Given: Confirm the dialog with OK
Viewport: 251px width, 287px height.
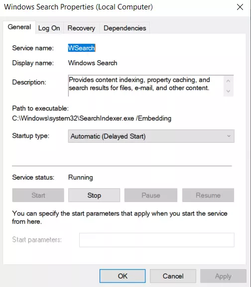Looking at the screenshot, I should tap(123, 276).
